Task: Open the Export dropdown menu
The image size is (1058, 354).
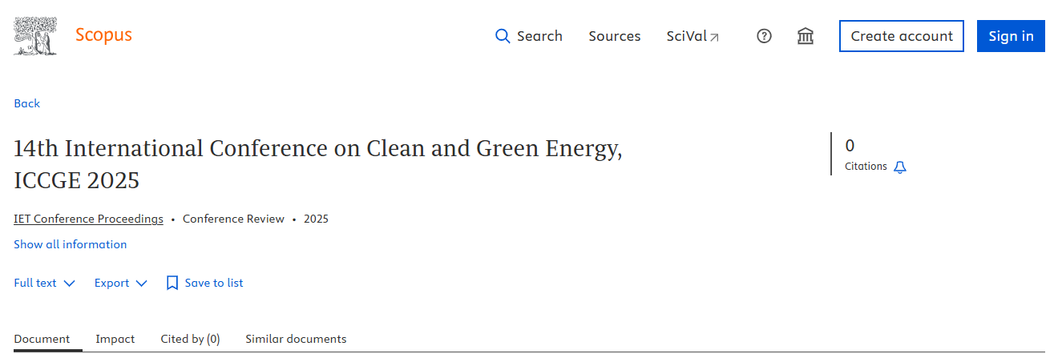Action: tap(121, 283)
